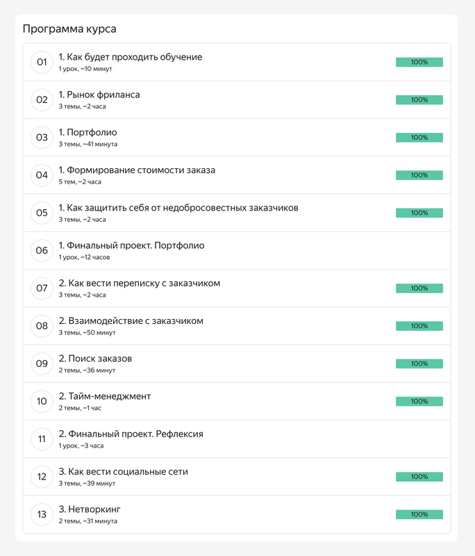The height and width of the screenshot is (556, 475).
Task: Select 'Финальный проект. Рефлексия' item
Action: tap(131, 434)
